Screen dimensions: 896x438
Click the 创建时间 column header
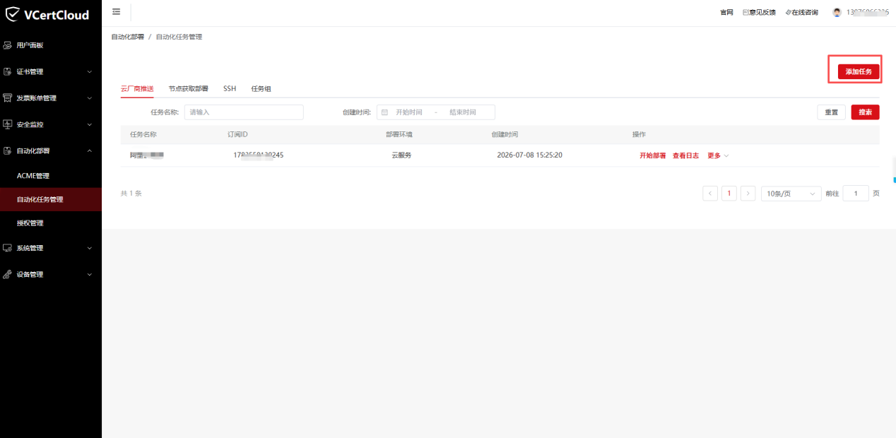(505, 135)
